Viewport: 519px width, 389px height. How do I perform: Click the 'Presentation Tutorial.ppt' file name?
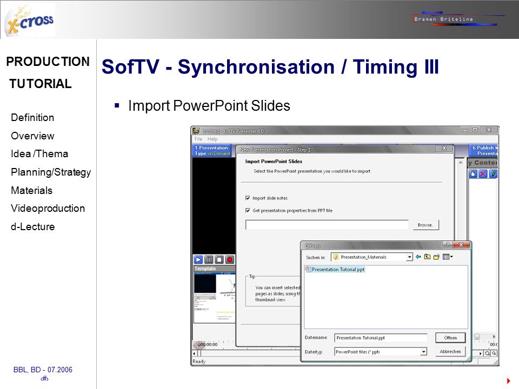pos(338,269)
